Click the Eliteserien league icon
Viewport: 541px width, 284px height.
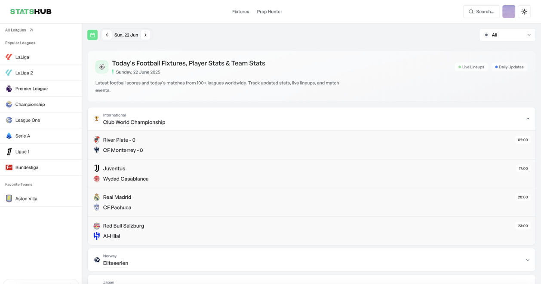97,260
